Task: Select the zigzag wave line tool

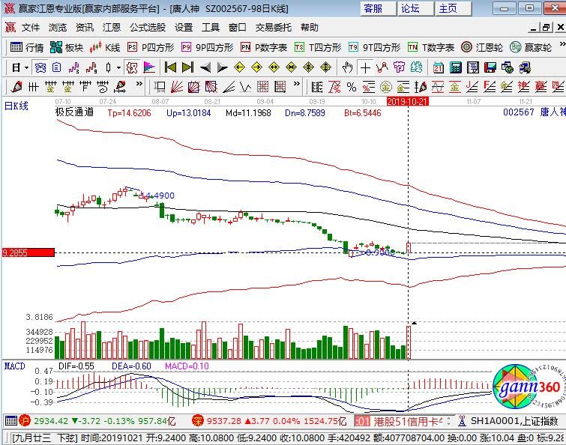Action: tap(382, 67)
